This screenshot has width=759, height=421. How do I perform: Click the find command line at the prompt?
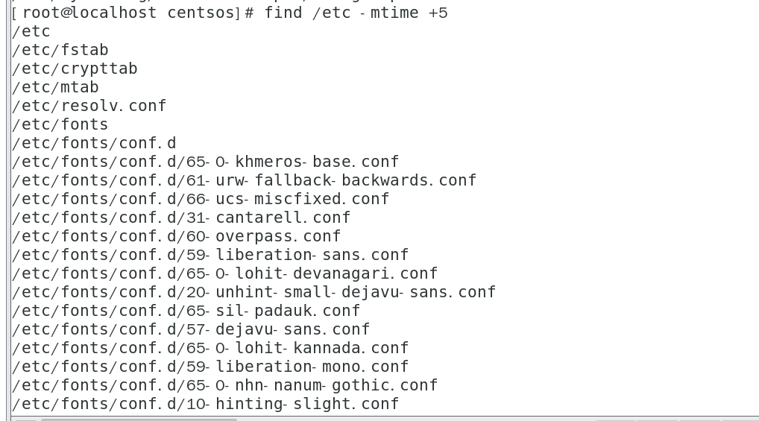[x=356, y=13]
